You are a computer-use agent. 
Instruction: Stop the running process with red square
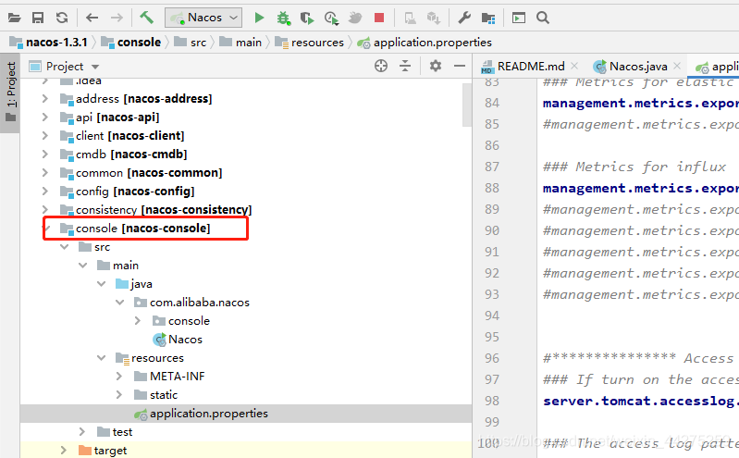tap(379, 18)
